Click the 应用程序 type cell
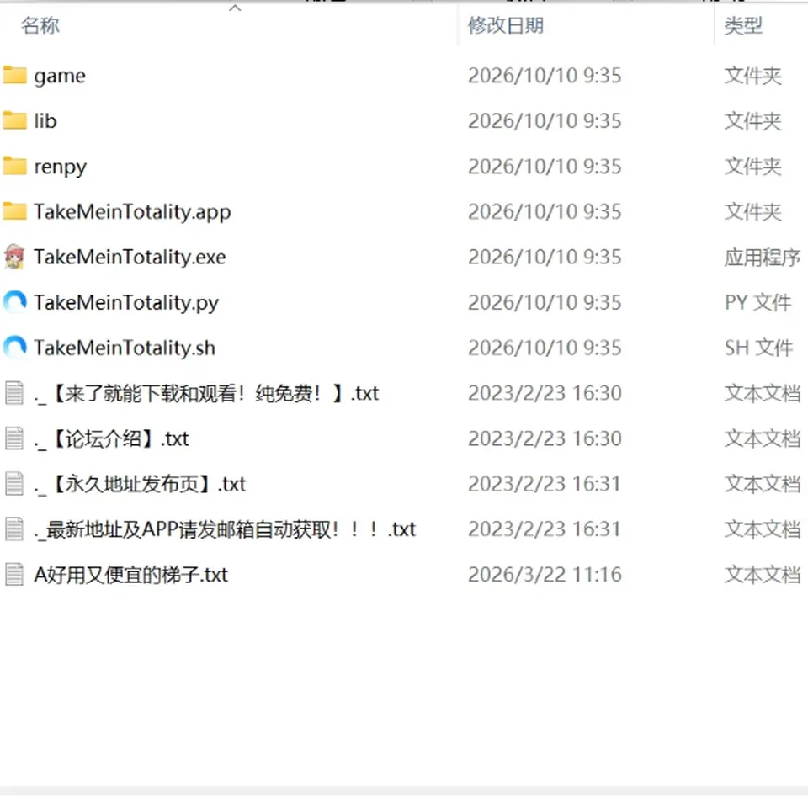Screen dimensions: 808x797 click(763, 257)
